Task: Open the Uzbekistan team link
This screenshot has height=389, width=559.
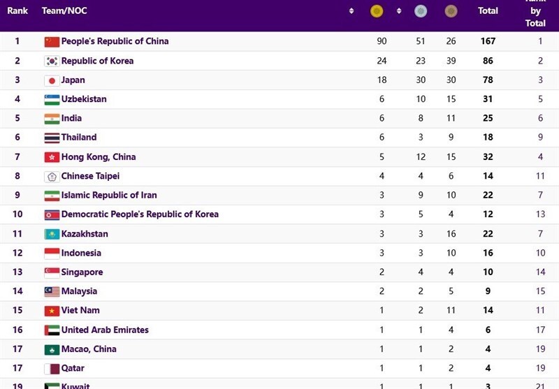Action: pyautogui.click(x=84, y=99)
